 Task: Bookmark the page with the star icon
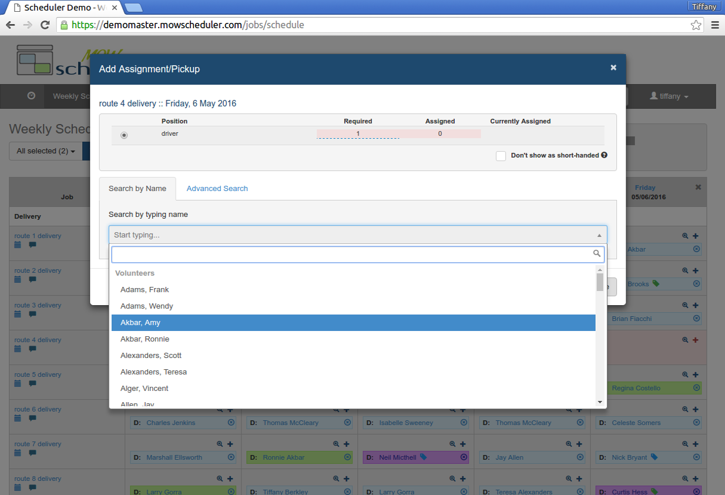[x=696, y=25]
